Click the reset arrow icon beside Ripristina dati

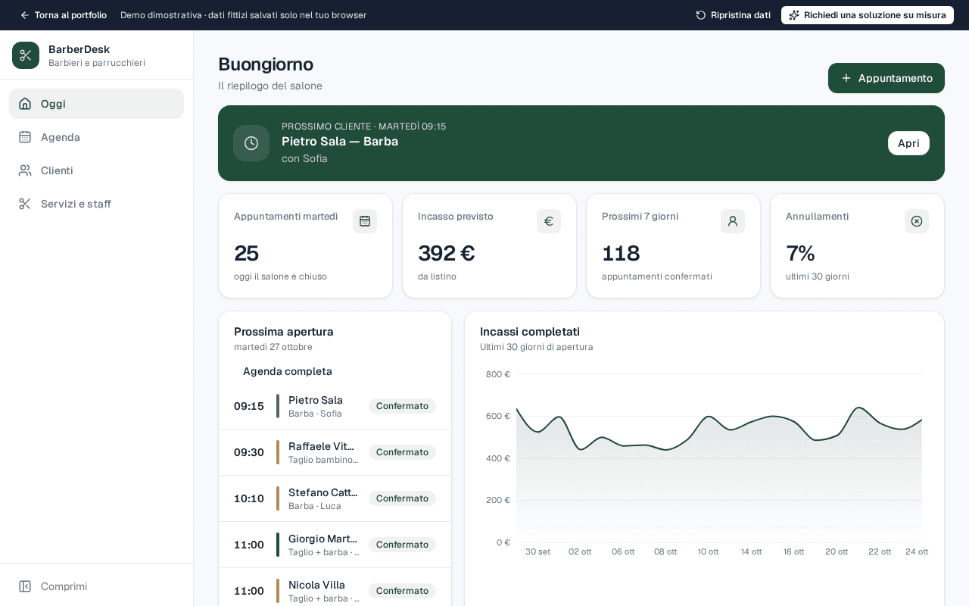tap(701, 15)
